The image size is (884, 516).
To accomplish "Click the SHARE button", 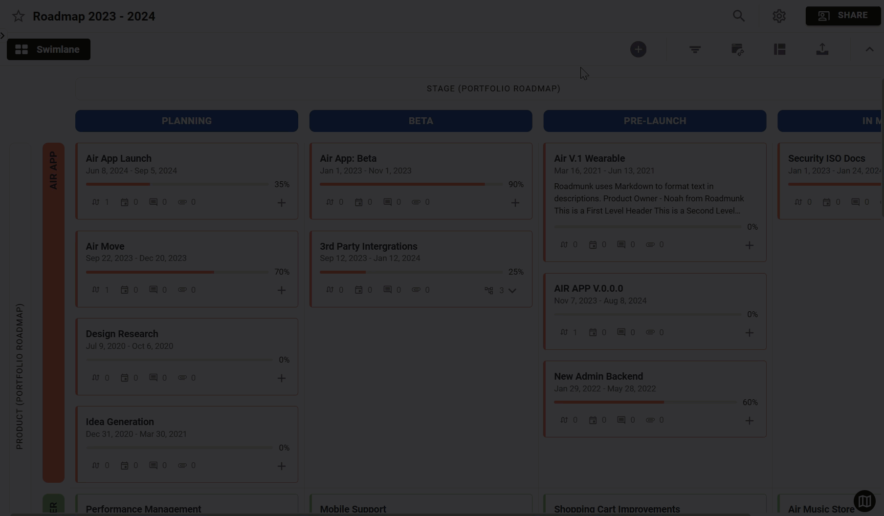I will pyautogui.click(x=843, y=15).
